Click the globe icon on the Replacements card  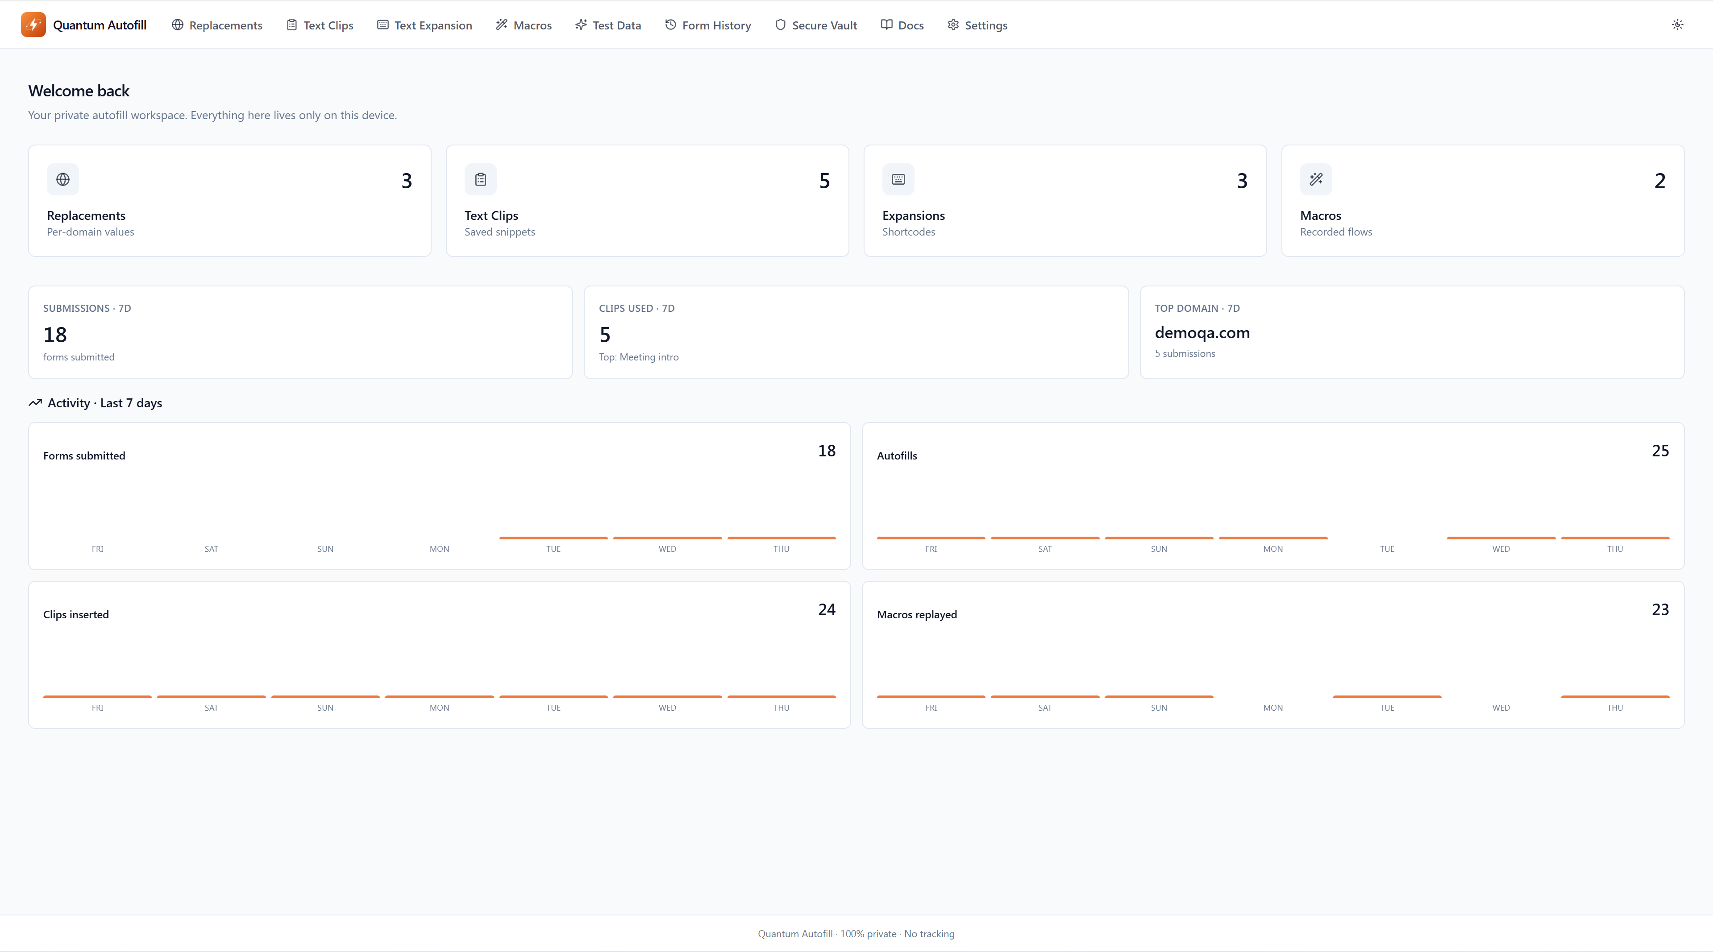point(62,179)
